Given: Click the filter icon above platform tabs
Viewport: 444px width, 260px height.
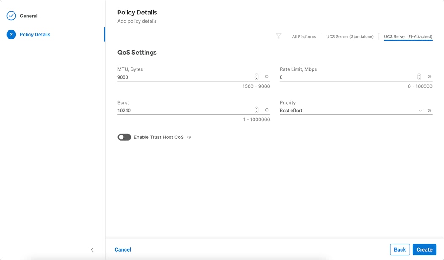Looking at the screenshot, I should coord(279,36).
